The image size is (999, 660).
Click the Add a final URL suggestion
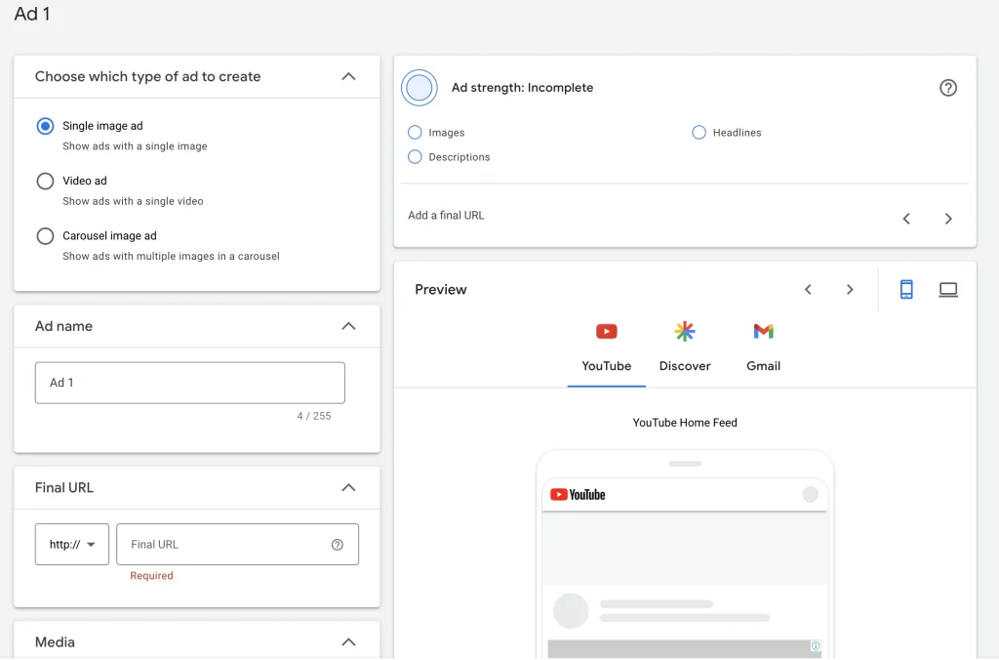point(446,216)
